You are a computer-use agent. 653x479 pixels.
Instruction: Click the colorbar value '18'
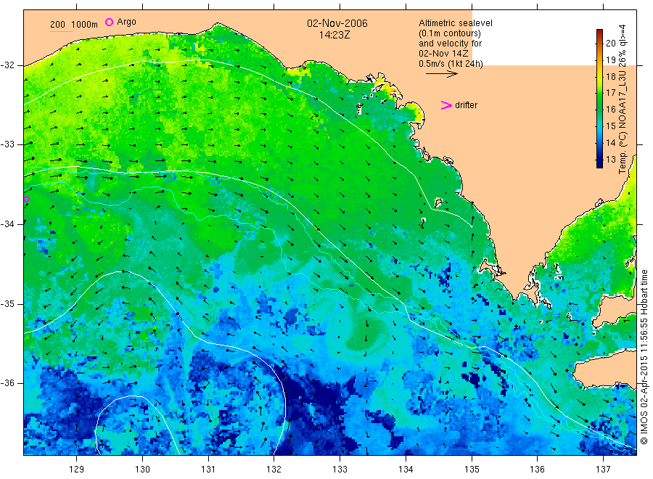click(x=610, y=76)
